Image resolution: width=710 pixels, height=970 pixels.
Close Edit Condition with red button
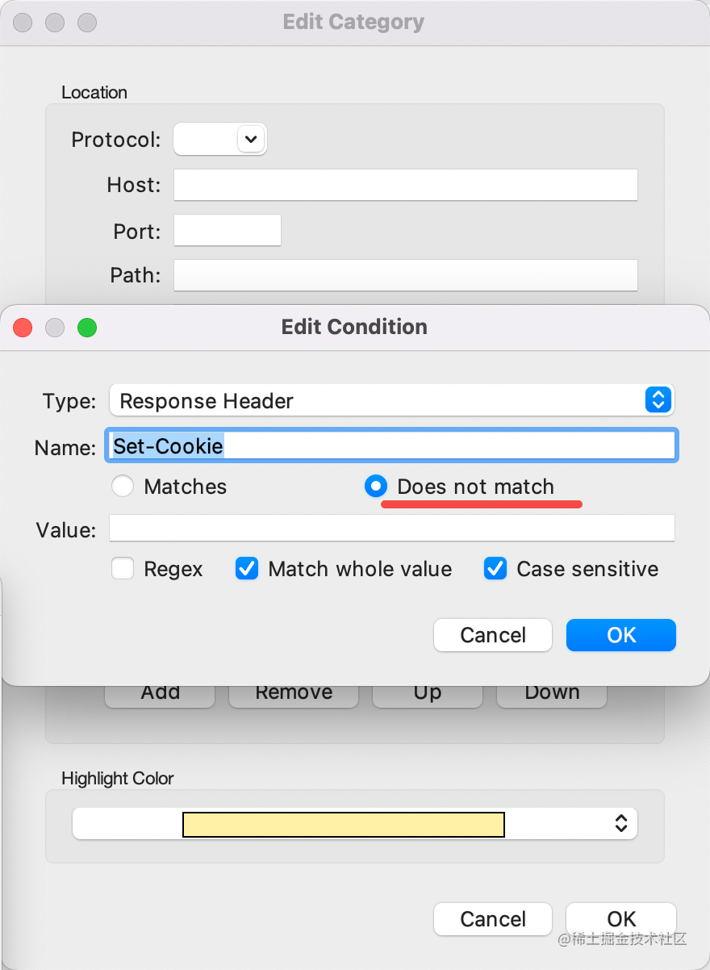click(x=23, y=328)
